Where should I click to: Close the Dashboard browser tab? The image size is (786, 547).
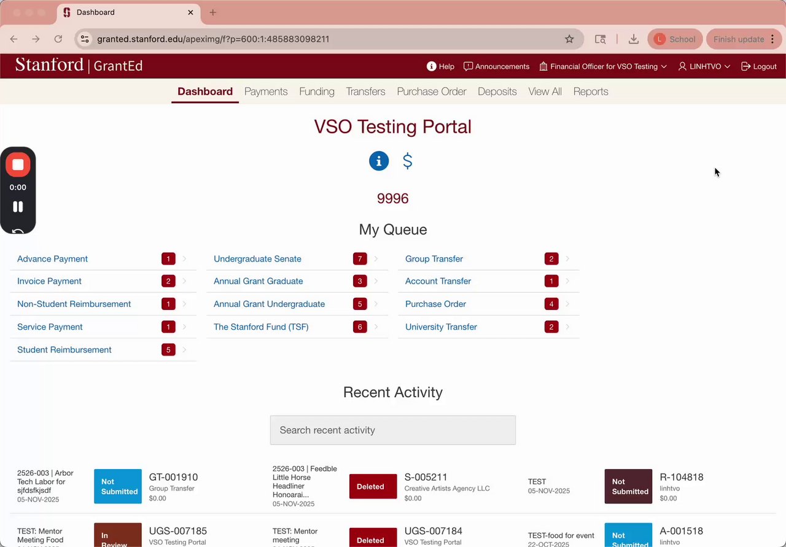[x=191, y=12]
